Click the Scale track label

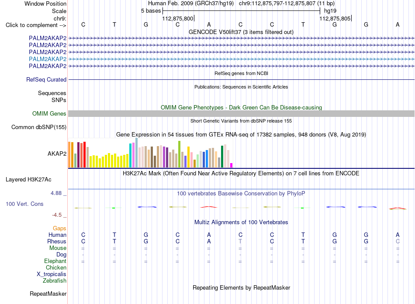tap(59, 11)
